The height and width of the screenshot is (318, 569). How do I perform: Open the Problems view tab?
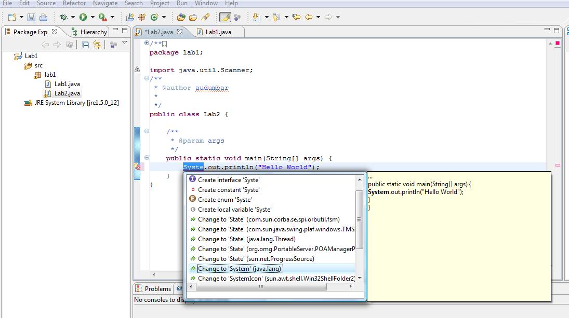pos(153,288)
